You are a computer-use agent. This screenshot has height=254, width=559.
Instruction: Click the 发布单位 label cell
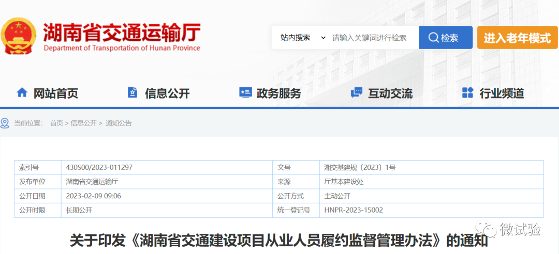pyautogui.click(x=38, y=182)
